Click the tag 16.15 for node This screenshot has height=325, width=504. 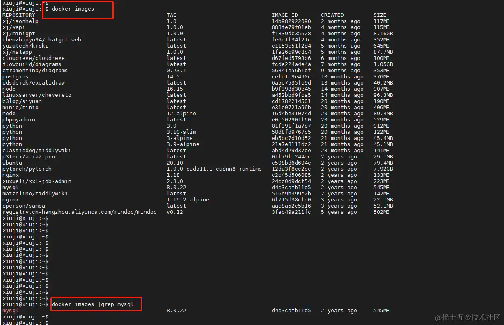click(x=175, y=89)
